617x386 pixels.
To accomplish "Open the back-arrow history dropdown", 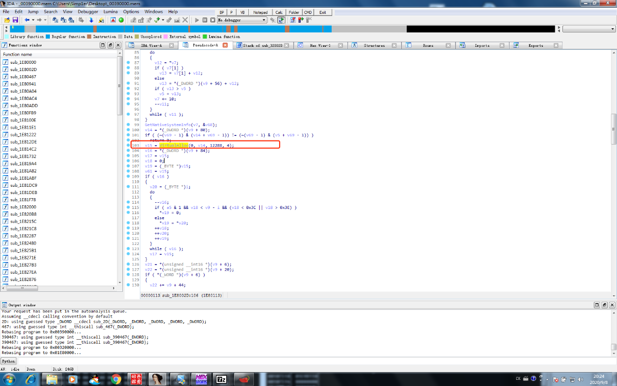I will pyautogui.click(x=33, y=20).
